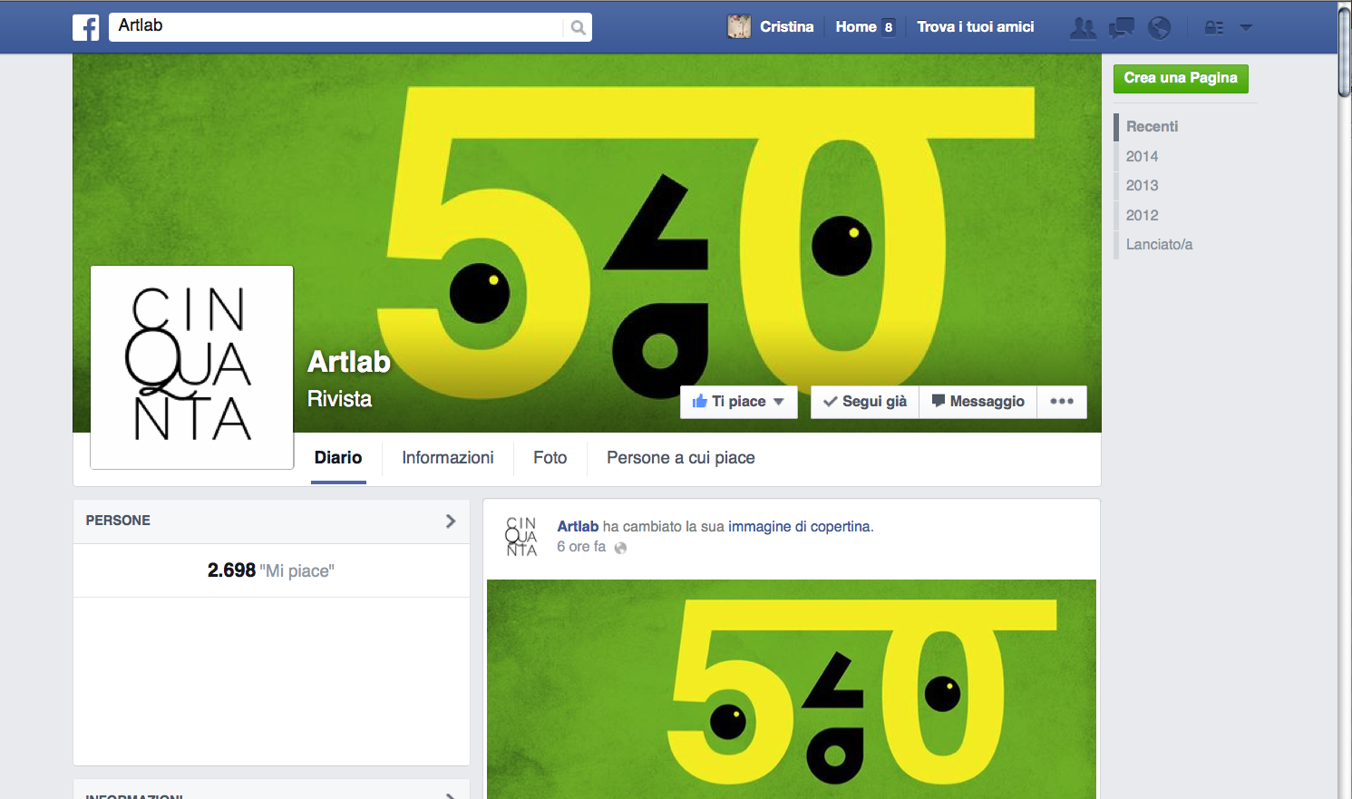1352x799 pixels.
Task: Open the immagine di copertina link
Action: point(799,527)
